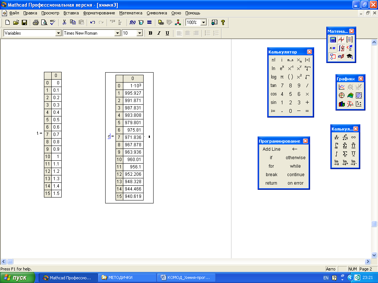The image size is (378, 283).
Task: Open the Times New Roman font dropdown
Action: [x=118, y=33]
